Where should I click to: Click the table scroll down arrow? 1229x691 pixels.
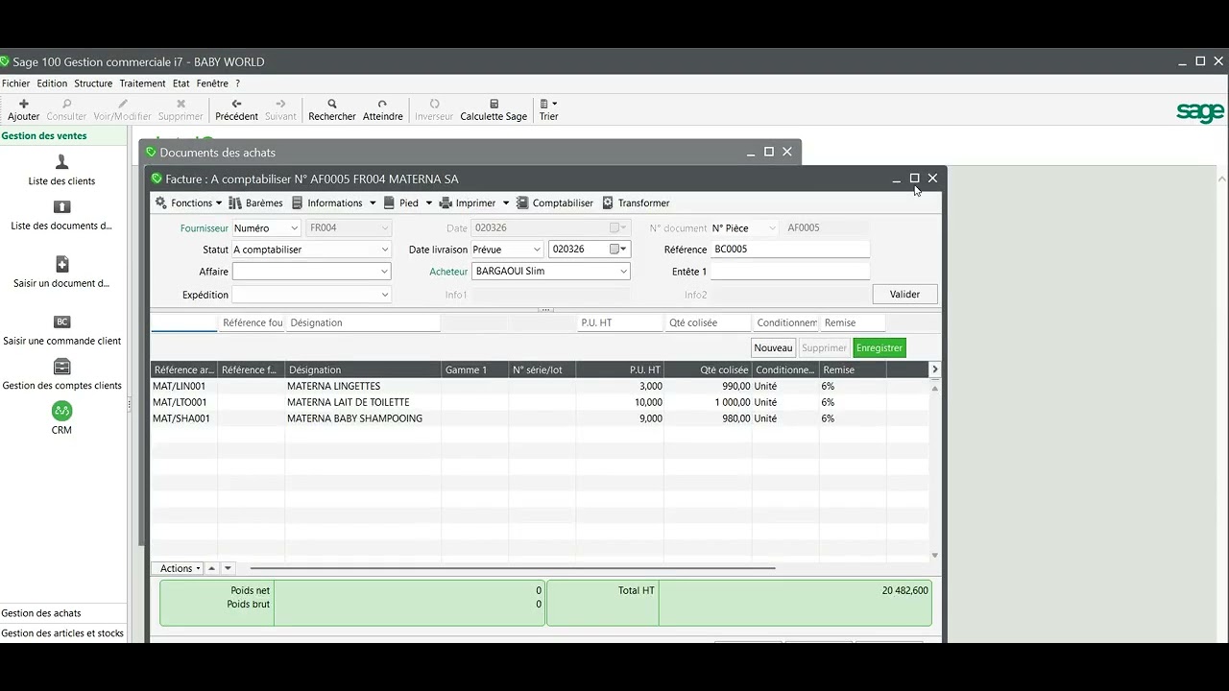click(x=934, y=556)
